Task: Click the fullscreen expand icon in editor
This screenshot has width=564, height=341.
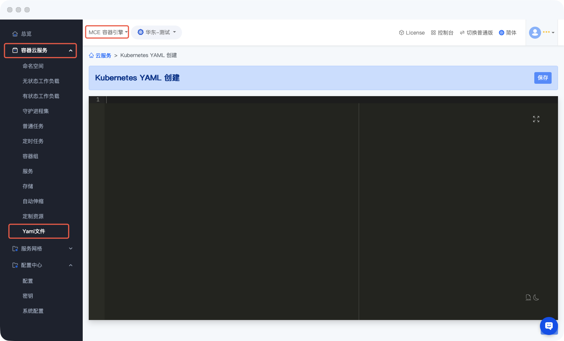Action: click(x=536, y=119)
